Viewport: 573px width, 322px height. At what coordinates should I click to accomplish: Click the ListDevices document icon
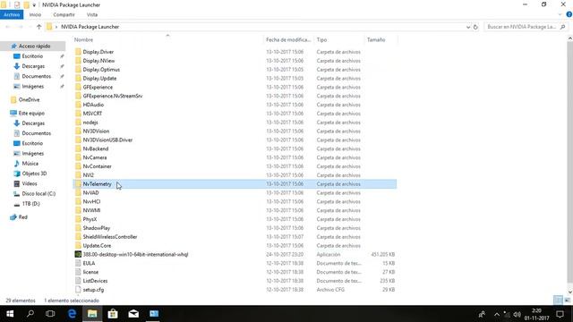[78, 281]
